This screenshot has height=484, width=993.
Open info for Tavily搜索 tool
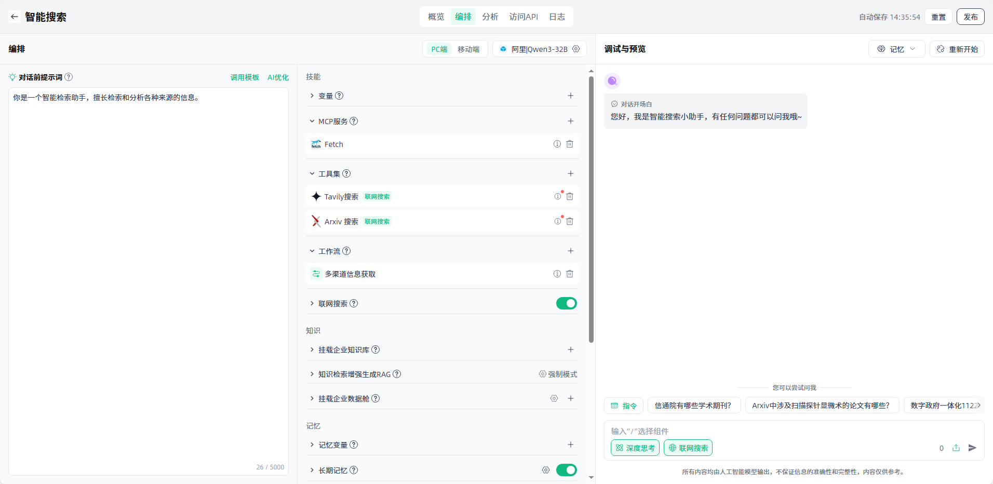pos(557,197)
